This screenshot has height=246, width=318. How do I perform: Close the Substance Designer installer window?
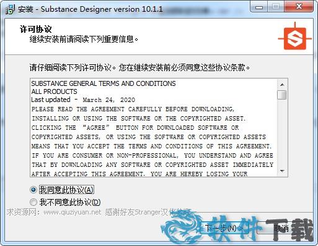coord(299,7)
